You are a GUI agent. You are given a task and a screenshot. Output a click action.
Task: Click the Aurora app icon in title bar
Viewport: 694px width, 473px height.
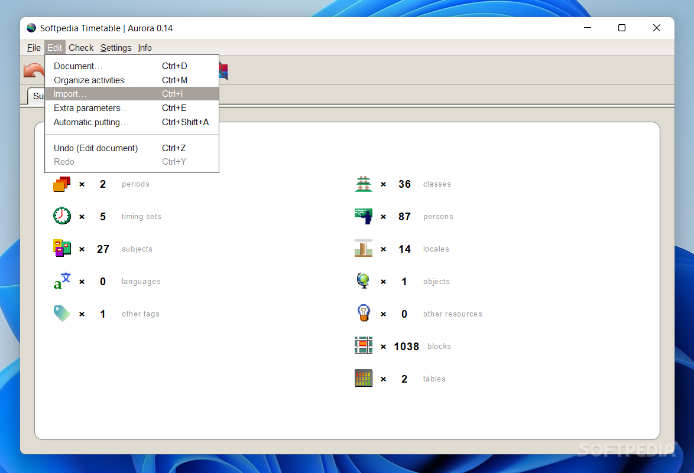point(31,28)
